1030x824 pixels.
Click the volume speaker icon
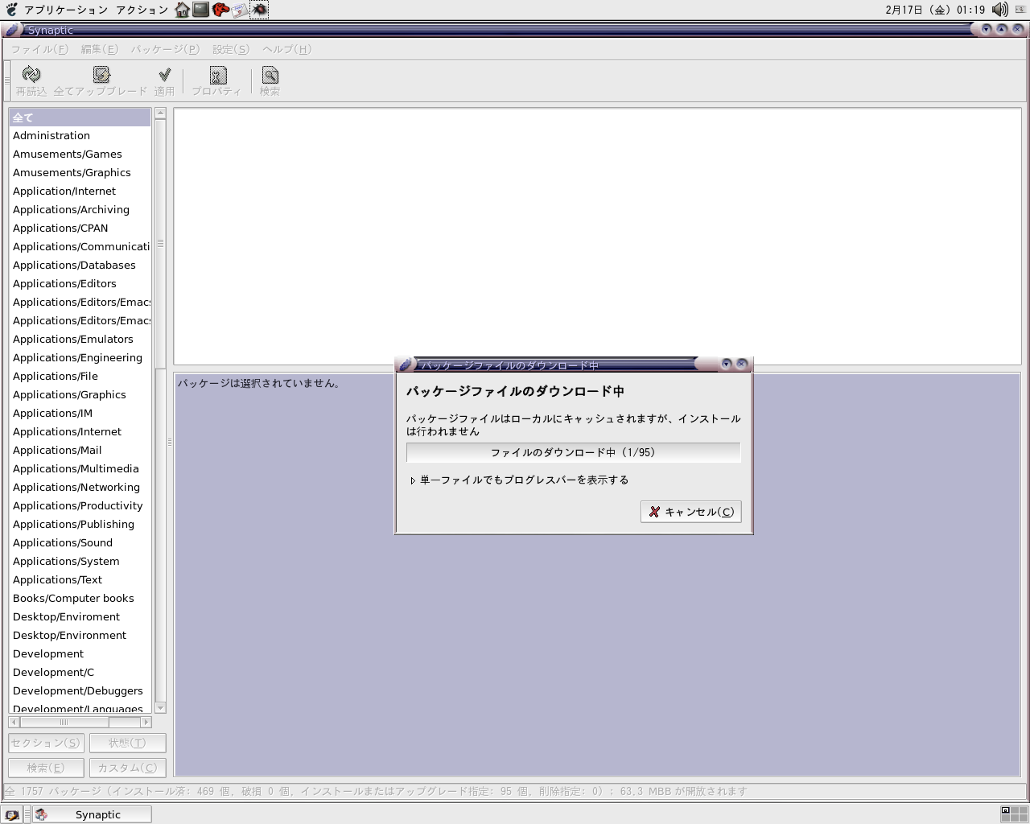tap(1000, 10)
